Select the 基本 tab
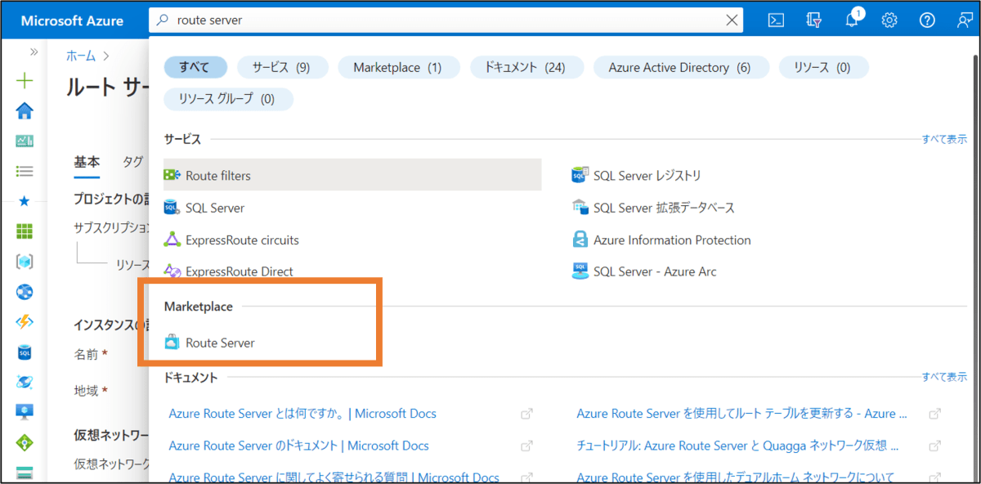Screen dimensions: 981x484 click(87, 162)
